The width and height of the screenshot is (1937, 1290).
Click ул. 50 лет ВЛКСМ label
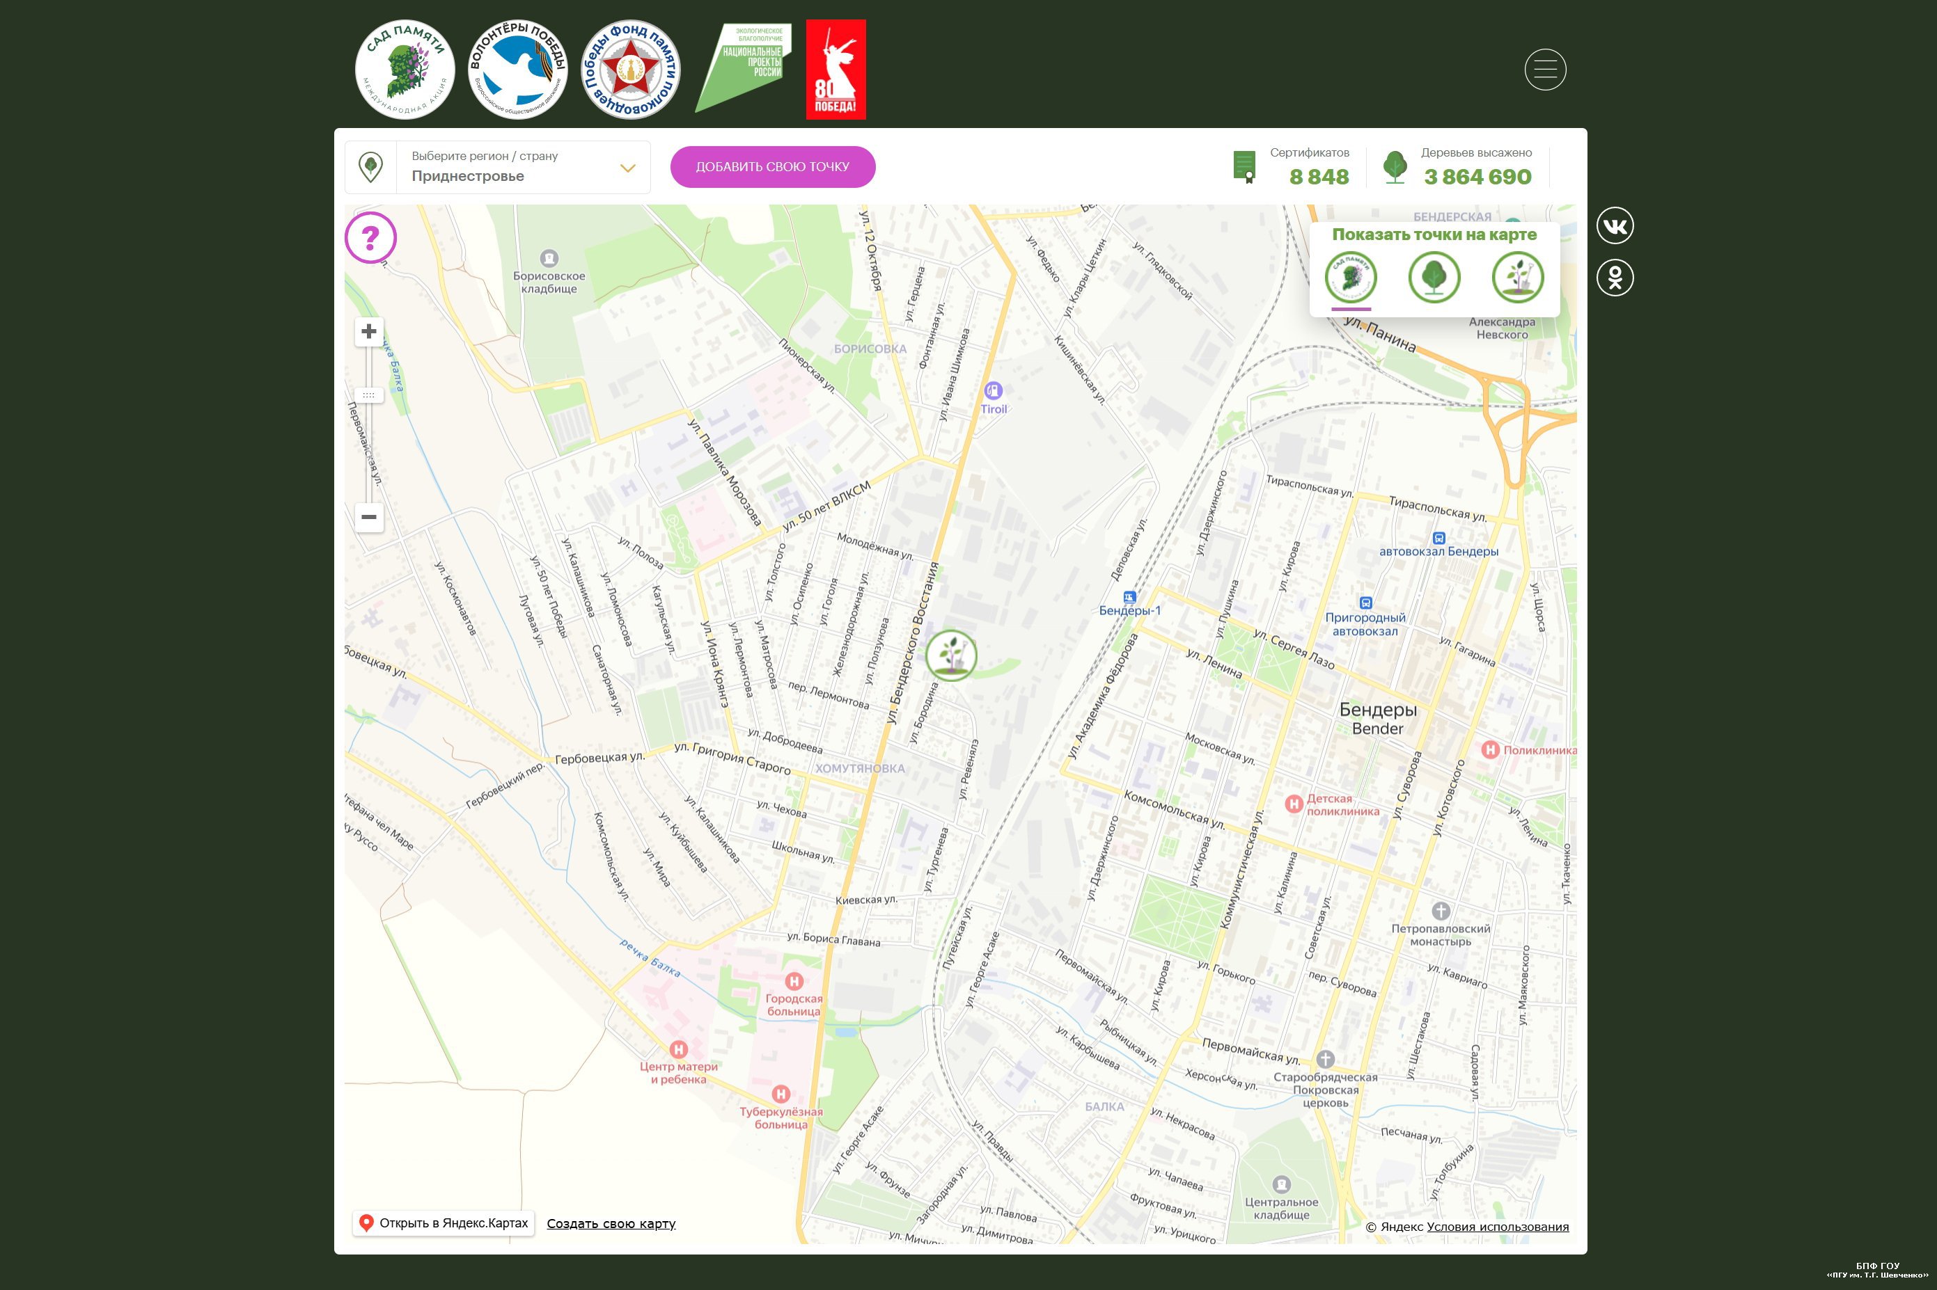click(x=826, y=507)
